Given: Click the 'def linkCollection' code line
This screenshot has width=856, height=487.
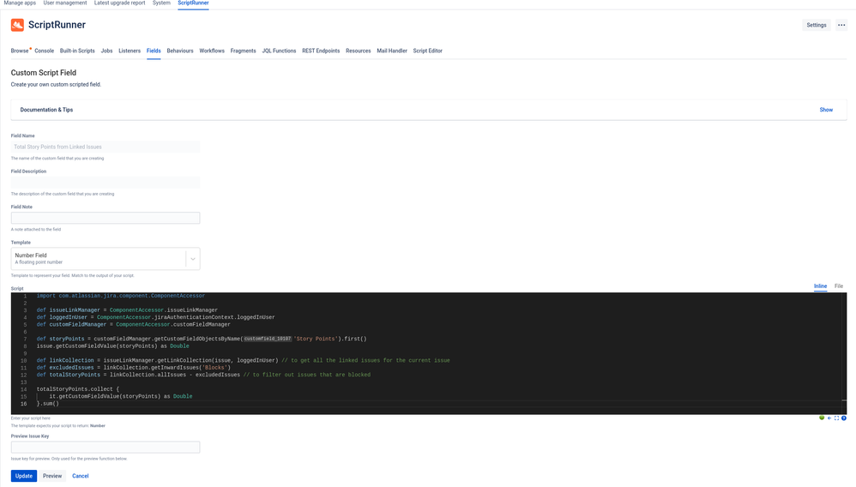Looking at the screenshot, I should click(243, 360).
